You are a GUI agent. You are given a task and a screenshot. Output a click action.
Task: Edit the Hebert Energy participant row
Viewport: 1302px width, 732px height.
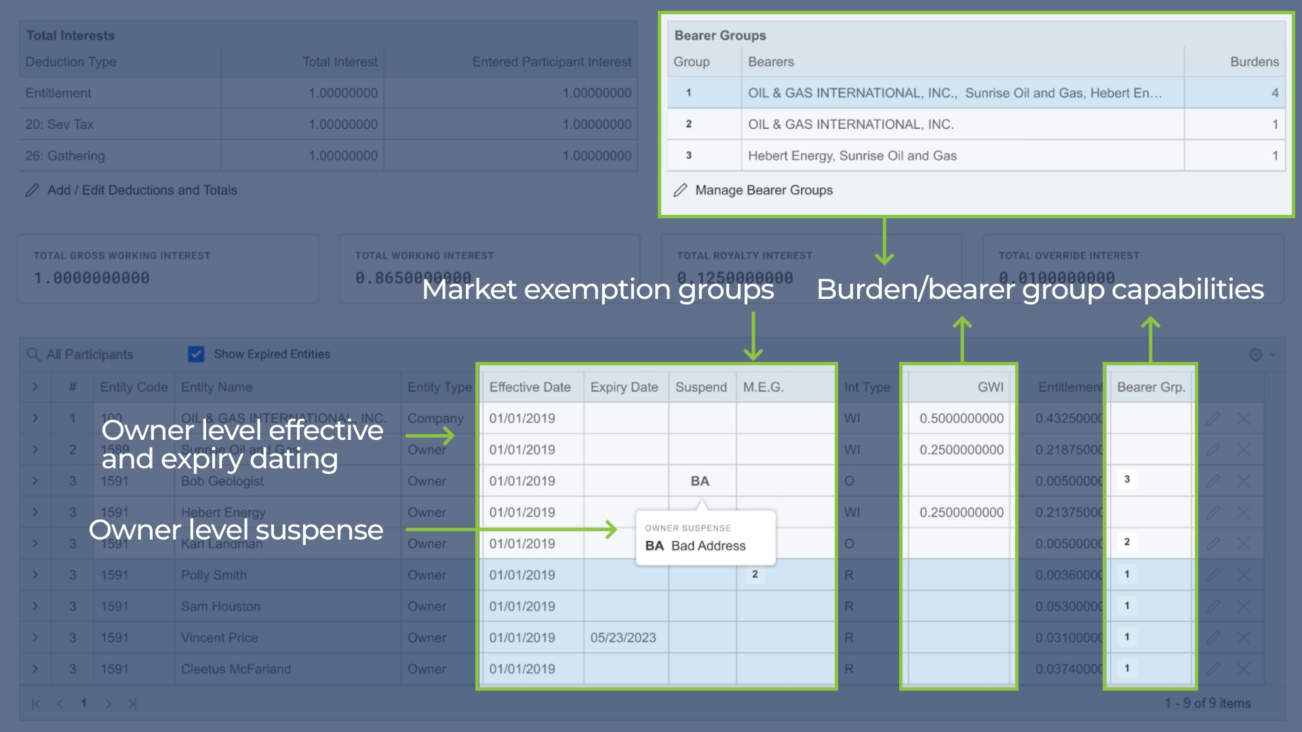point(1213,512)
